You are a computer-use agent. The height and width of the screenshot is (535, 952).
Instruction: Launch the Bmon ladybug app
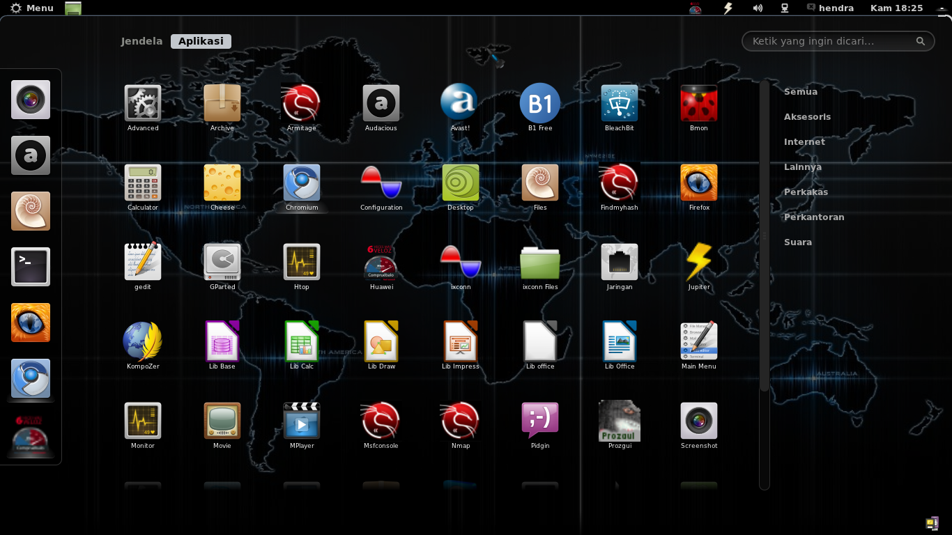699,103
